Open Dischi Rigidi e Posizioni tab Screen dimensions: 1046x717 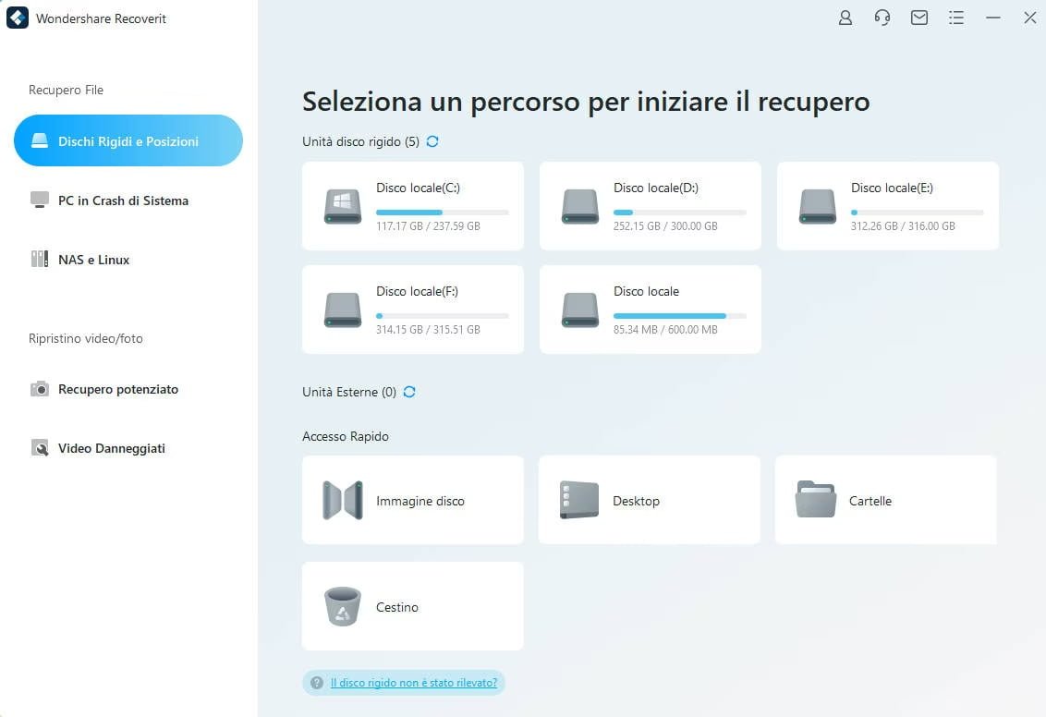point(128,141)
